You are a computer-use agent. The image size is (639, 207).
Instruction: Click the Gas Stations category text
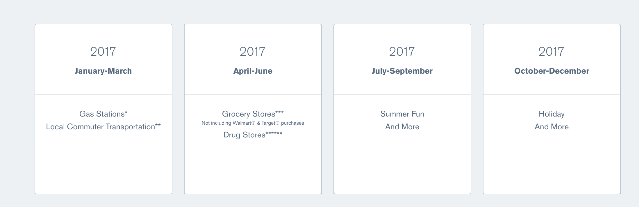point(103,114)
